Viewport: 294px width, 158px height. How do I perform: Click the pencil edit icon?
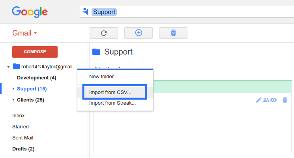(x=258, y=100)
